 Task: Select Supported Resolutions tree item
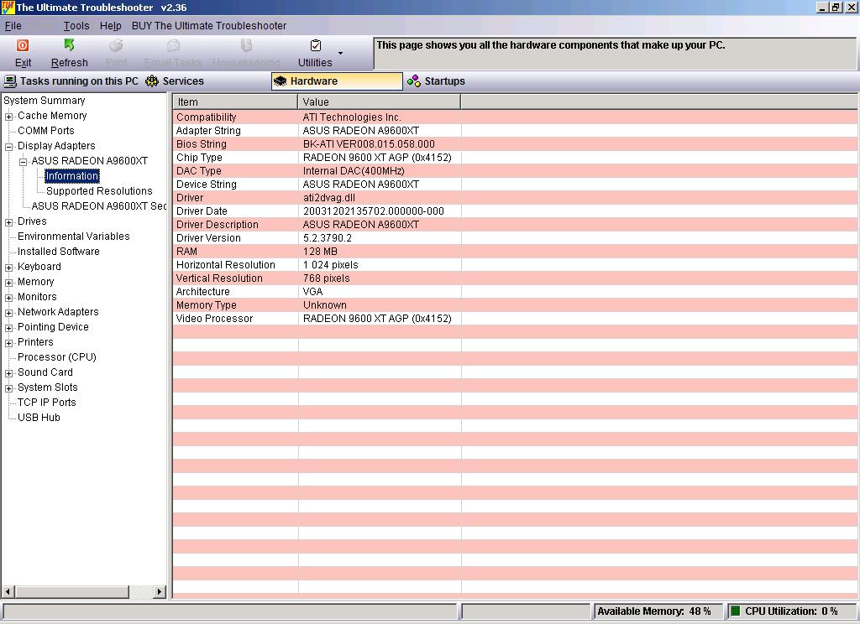pos(99,190)
